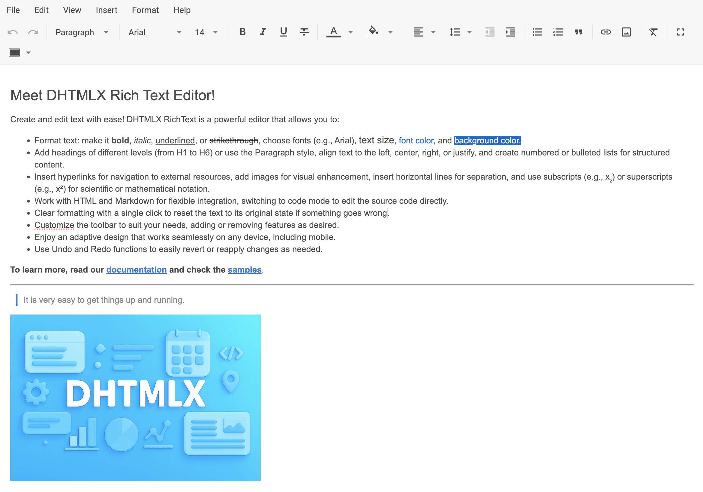Insert a hyperlink
This screenshot has height=492, width=703.
(x=606, y=32)
